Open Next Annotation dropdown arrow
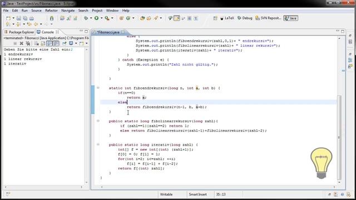The width and height of the screenshot is (356, 200). (13, 24)
